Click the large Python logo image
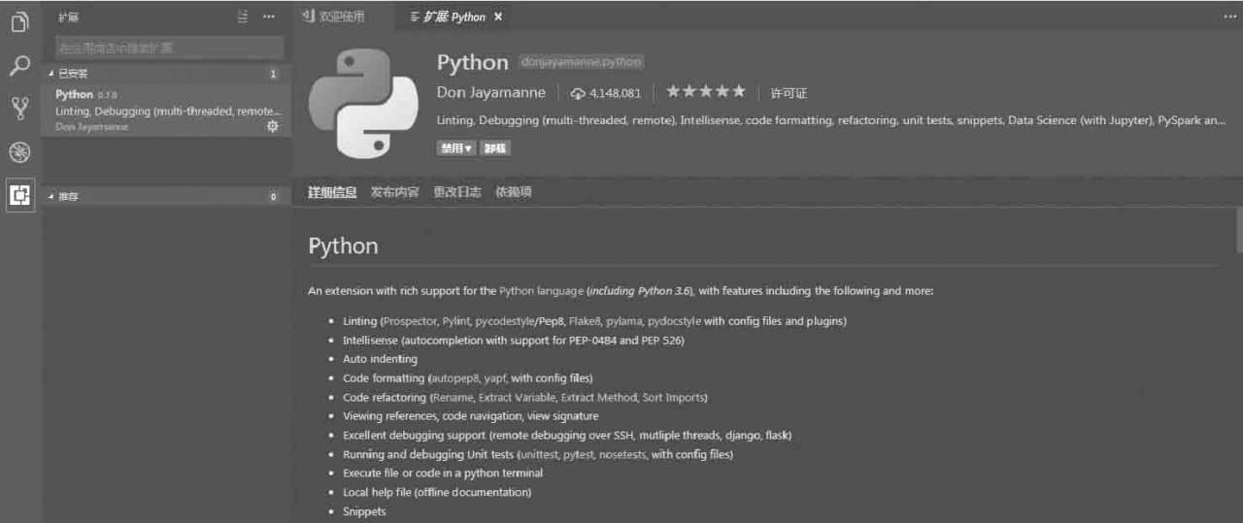Viewport: 1243px width, 523px height. click(363, 104)
